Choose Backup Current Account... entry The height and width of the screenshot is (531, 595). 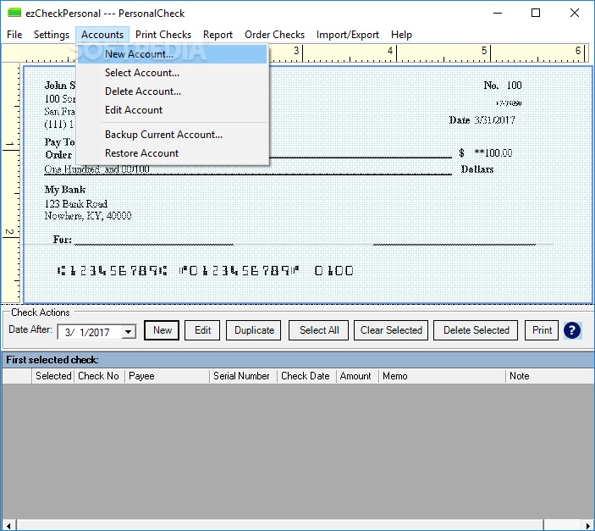173,135
